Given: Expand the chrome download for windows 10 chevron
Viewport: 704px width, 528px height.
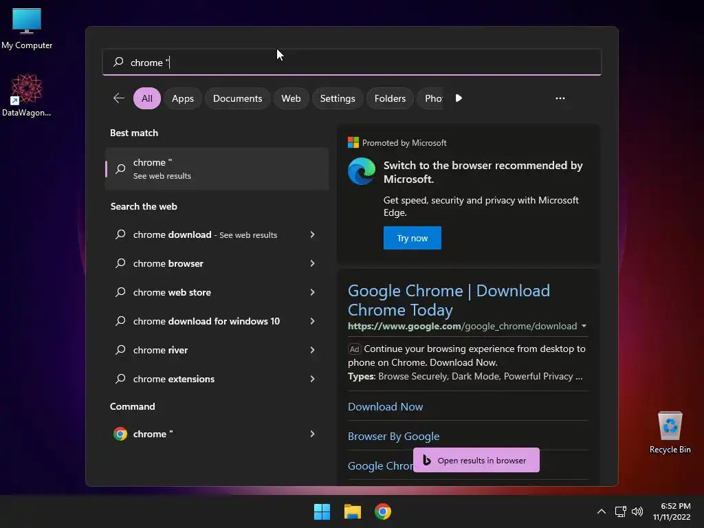Looking at the screenshot, I should [313, 321].
